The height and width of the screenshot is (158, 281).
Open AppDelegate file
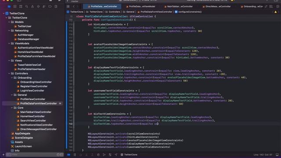point(22,133)
